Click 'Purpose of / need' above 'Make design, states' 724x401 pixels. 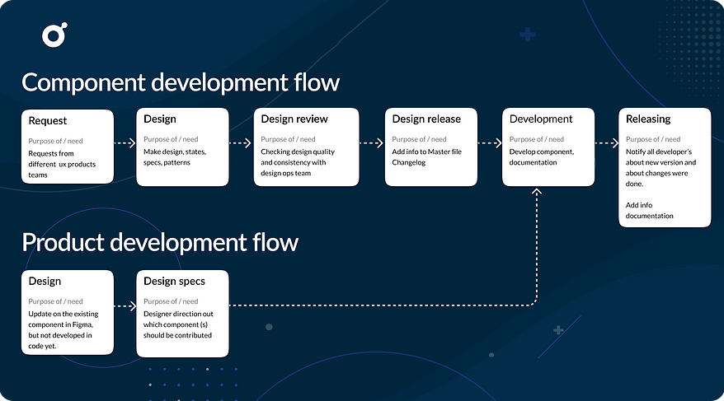(171, 139)
